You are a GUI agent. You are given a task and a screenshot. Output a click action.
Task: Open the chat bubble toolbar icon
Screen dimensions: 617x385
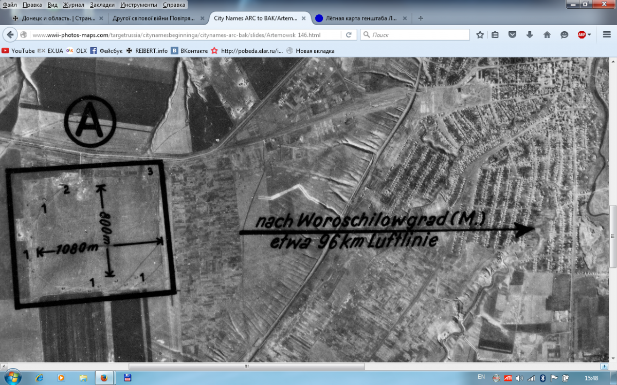tap(564, 35)
